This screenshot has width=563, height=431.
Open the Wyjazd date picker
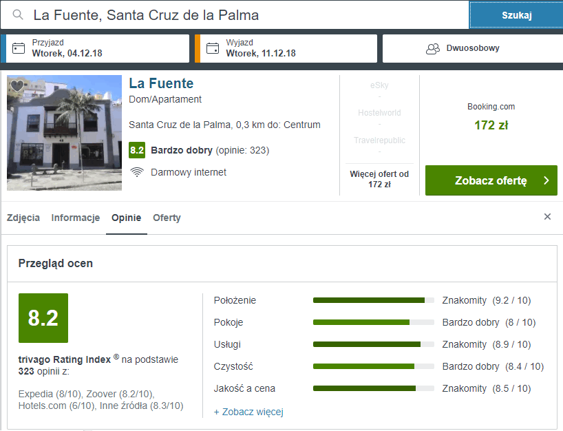tap(296, 48)
